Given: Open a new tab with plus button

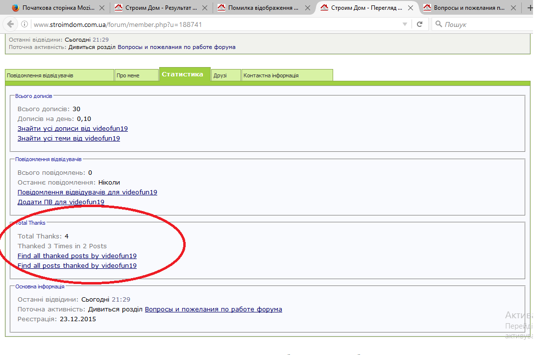Looking at the screenshot, I should [530, 7].
